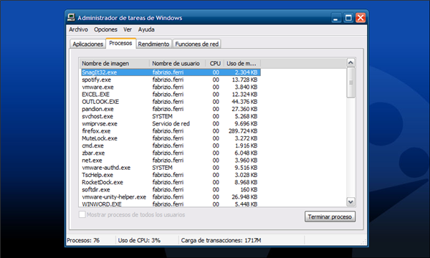Open the Ayuda menu

[146, 29]
